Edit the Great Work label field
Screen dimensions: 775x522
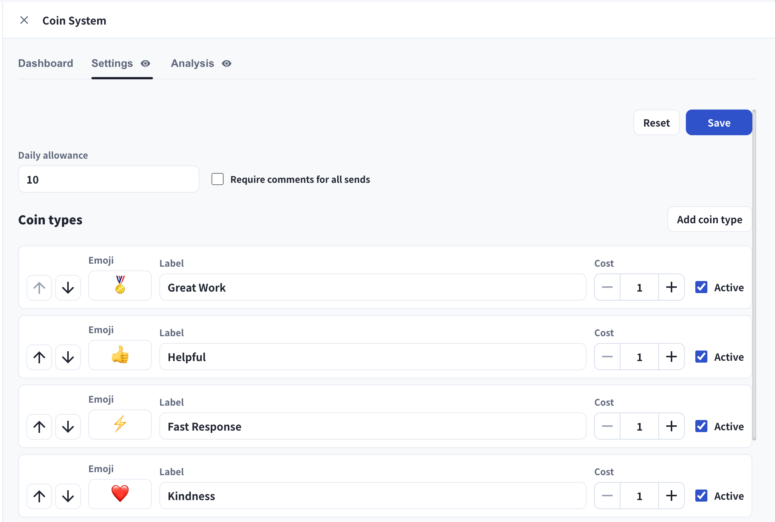373,287
